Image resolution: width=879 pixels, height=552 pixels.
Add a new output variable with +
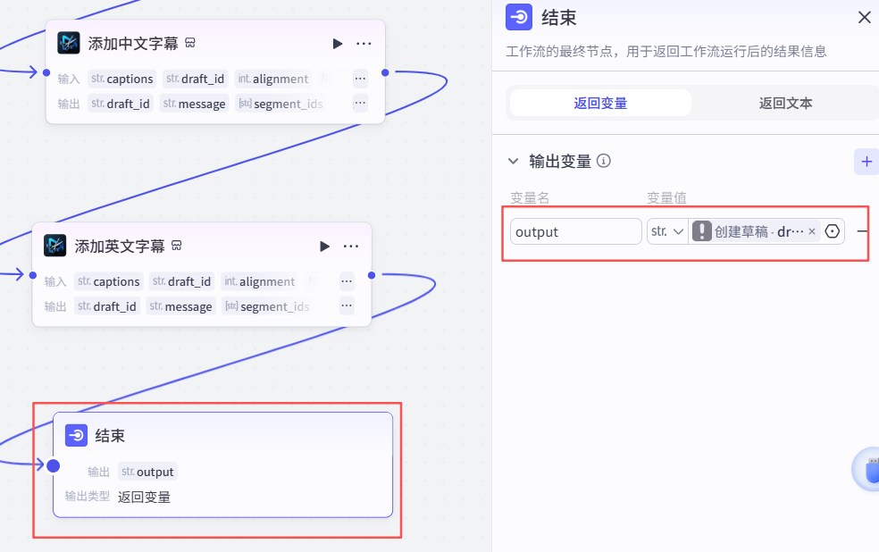coord(865,162)
